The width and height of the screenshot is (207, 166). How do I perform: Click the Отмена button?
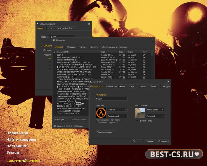(x=150, y=141)
